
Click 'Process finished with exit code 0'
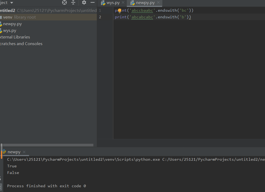46,186
